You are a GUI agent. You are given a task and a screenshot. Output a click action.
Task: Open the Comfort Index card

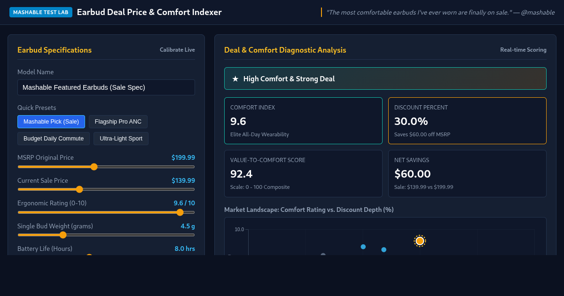coord(303,121)
